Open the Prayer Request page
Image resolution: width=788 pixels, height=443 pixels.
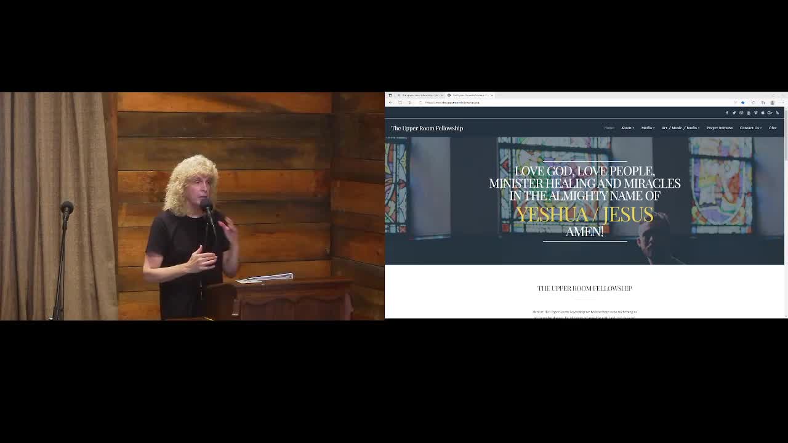(720, 128)
